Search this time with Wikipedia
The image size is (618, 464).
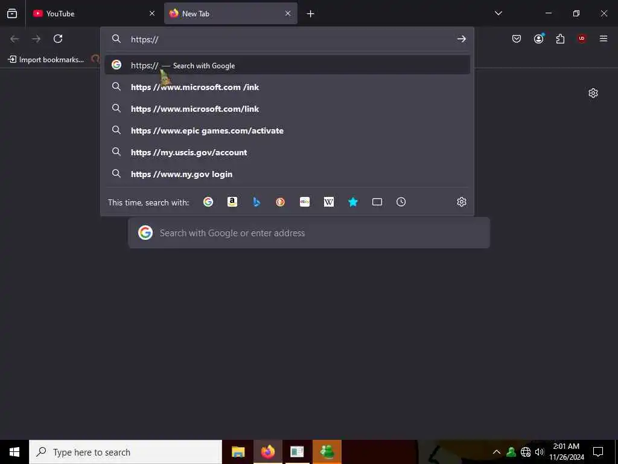[329, 202]
